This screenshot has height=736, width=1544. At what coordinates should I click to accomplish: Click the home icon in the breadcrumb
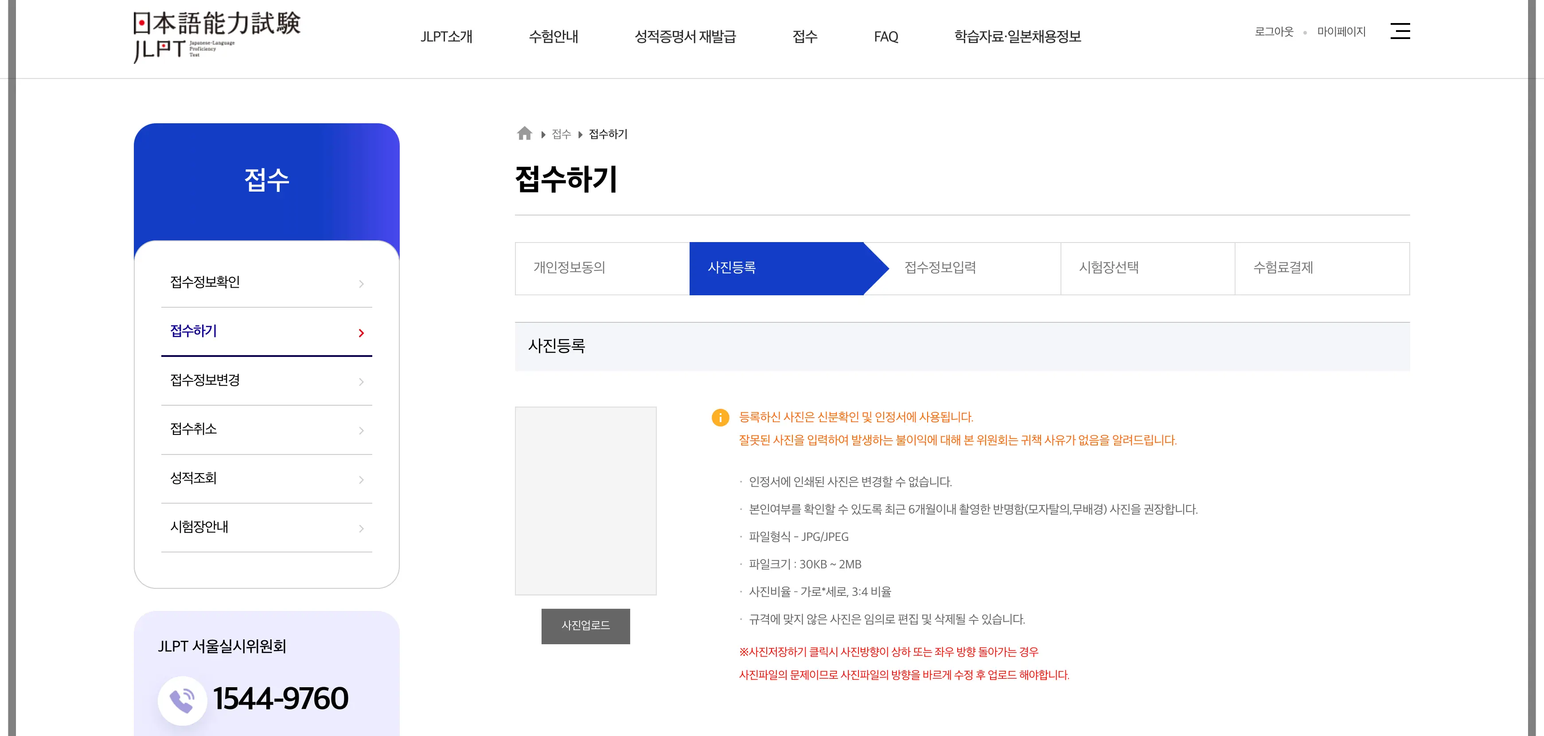coord(524,133)
